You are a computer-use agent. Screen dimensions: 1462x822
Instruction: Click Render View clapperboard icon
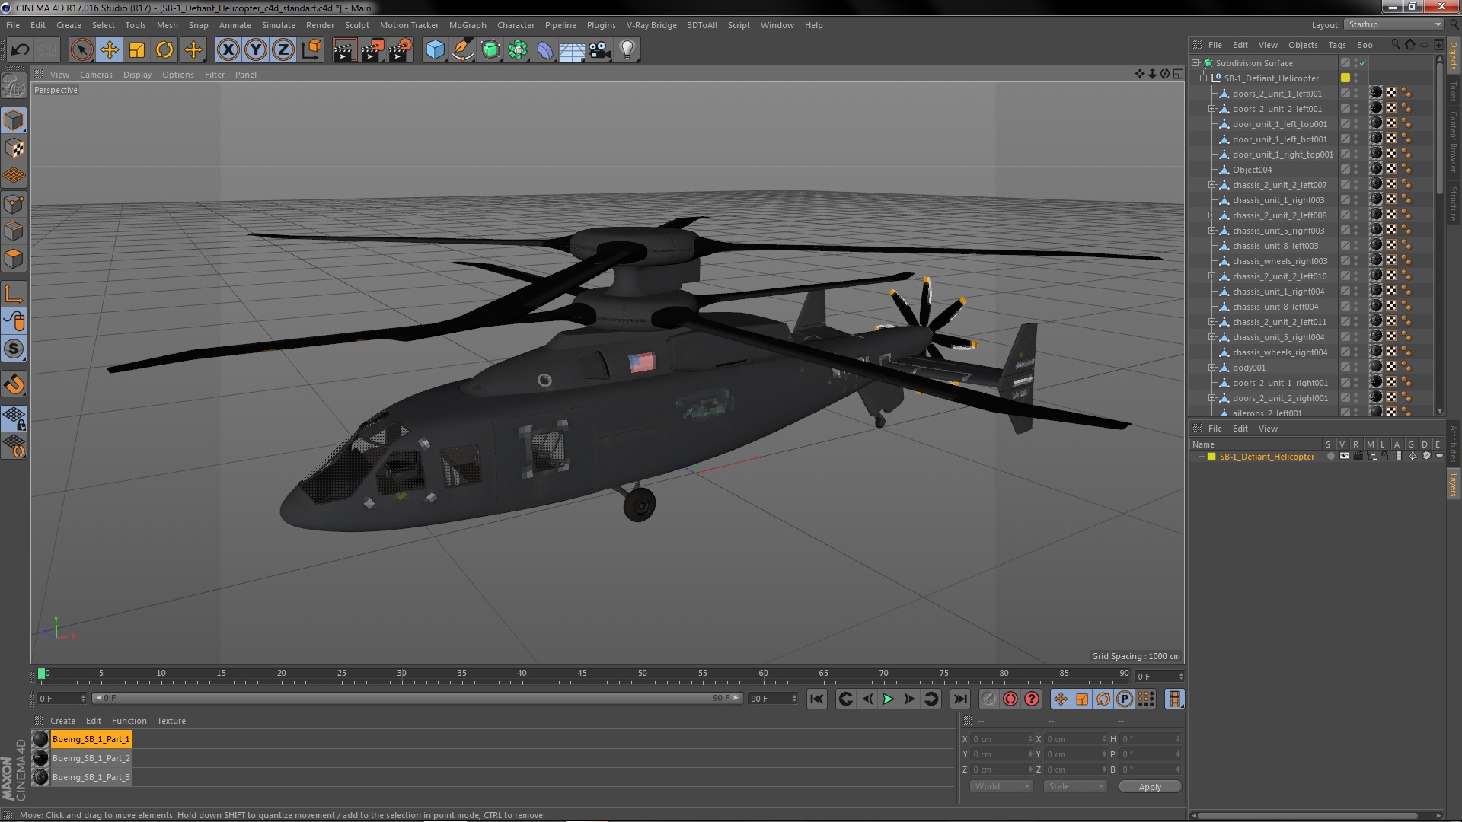[344, 50]
